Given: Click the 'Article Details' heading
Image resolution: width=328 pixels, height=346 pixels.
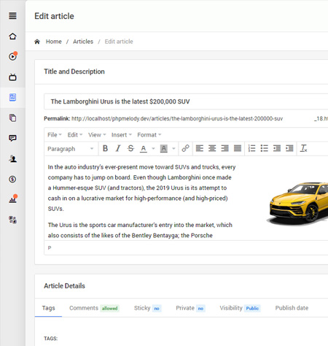Looking at the screenshot, I should (64, 286).
